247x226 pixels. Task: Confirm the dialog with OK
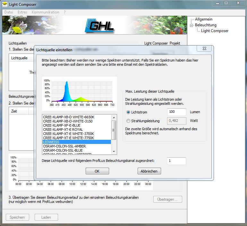97,171
